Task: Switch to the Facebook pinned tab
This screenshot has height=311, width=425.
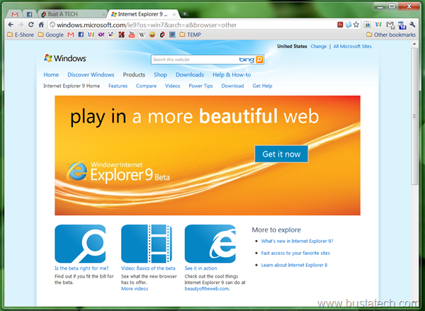Action: [29, 14]
